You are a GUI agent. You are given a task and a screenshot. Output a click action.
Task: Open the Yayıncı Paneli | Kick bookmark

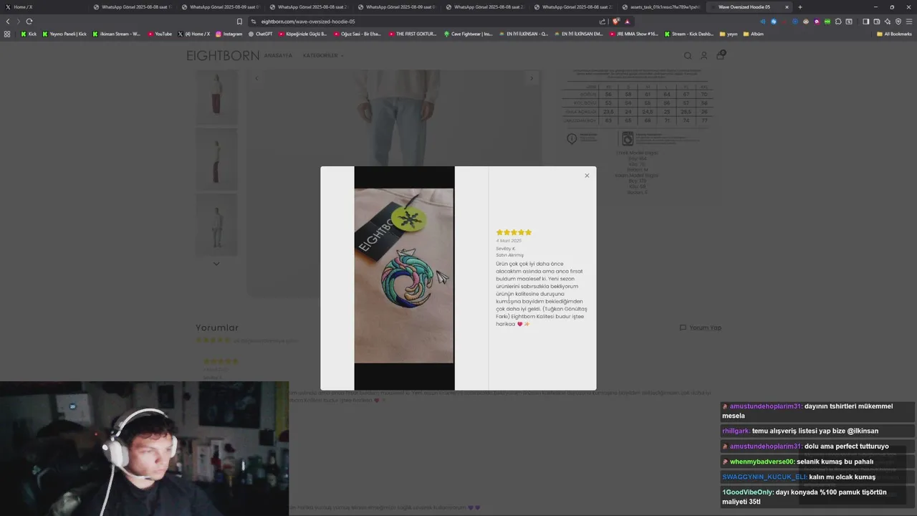[x=64, y=34]
